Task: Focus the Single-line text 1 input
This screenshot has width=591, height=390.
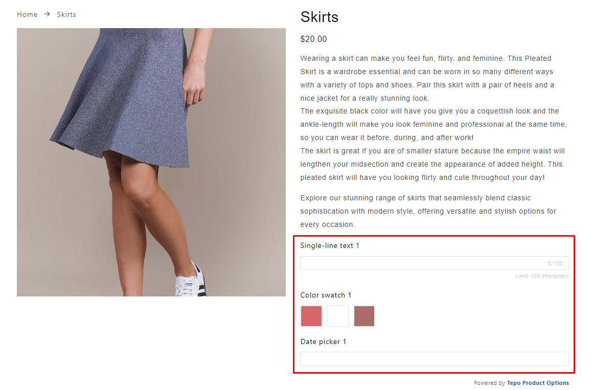Action: tap(435, 263)
